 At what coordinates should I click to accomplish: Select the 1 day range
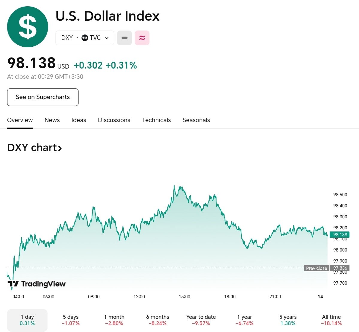click(27, 320)
